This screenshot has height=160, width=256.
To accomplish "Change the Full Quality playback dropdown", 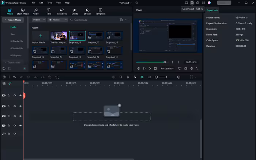I will (x=167, y=68).
